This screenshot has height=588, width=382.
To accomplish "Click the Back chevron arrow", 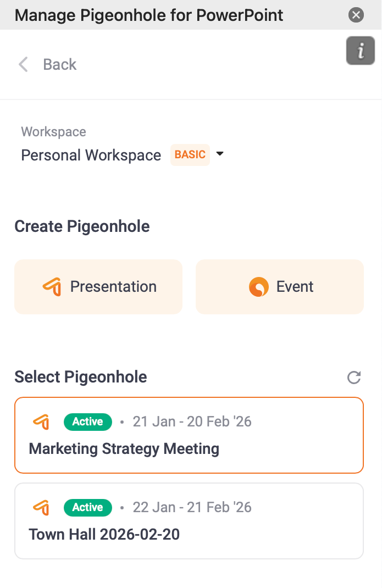I will [23, 64].
